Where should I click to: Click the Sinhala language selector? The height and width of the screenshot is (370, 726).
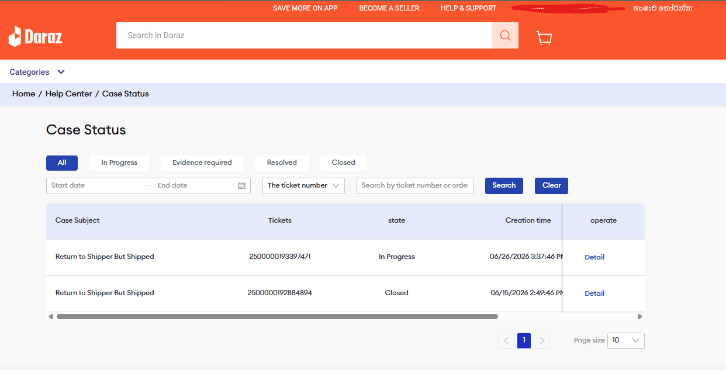(662, 8)
